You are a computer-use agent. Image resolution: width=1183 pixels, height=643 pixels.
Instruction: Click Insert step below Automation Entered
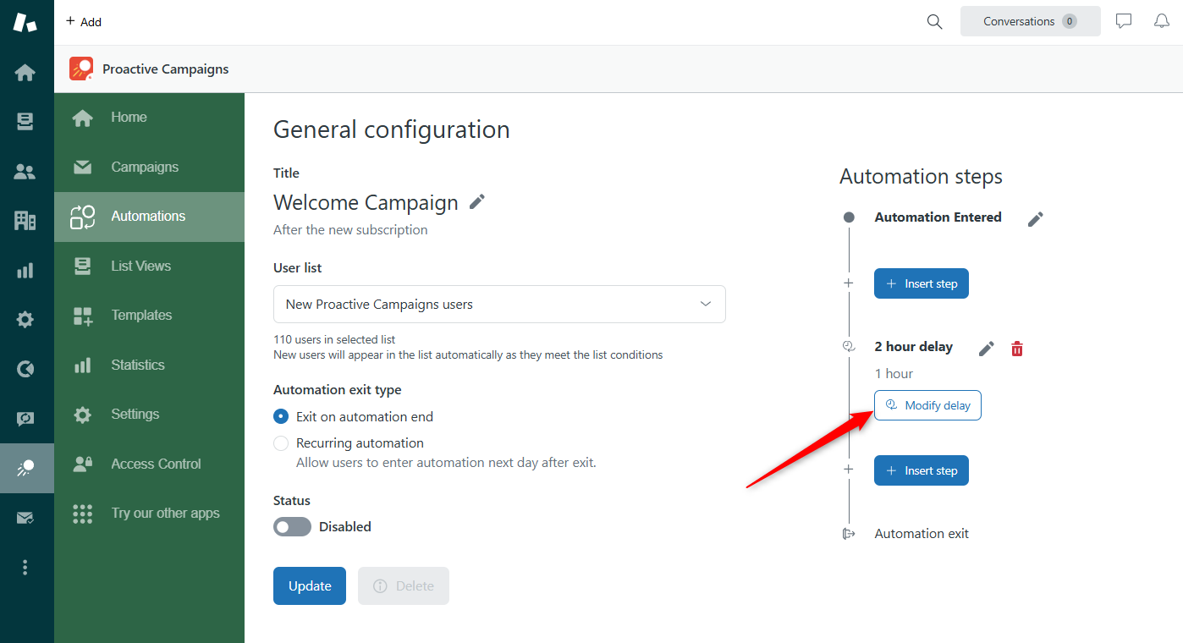coord(922,283)
